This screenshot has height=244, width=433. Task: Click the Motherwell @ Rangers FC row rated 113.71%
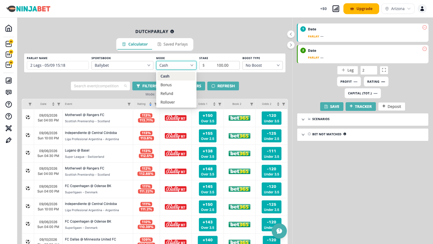(155, 118)
